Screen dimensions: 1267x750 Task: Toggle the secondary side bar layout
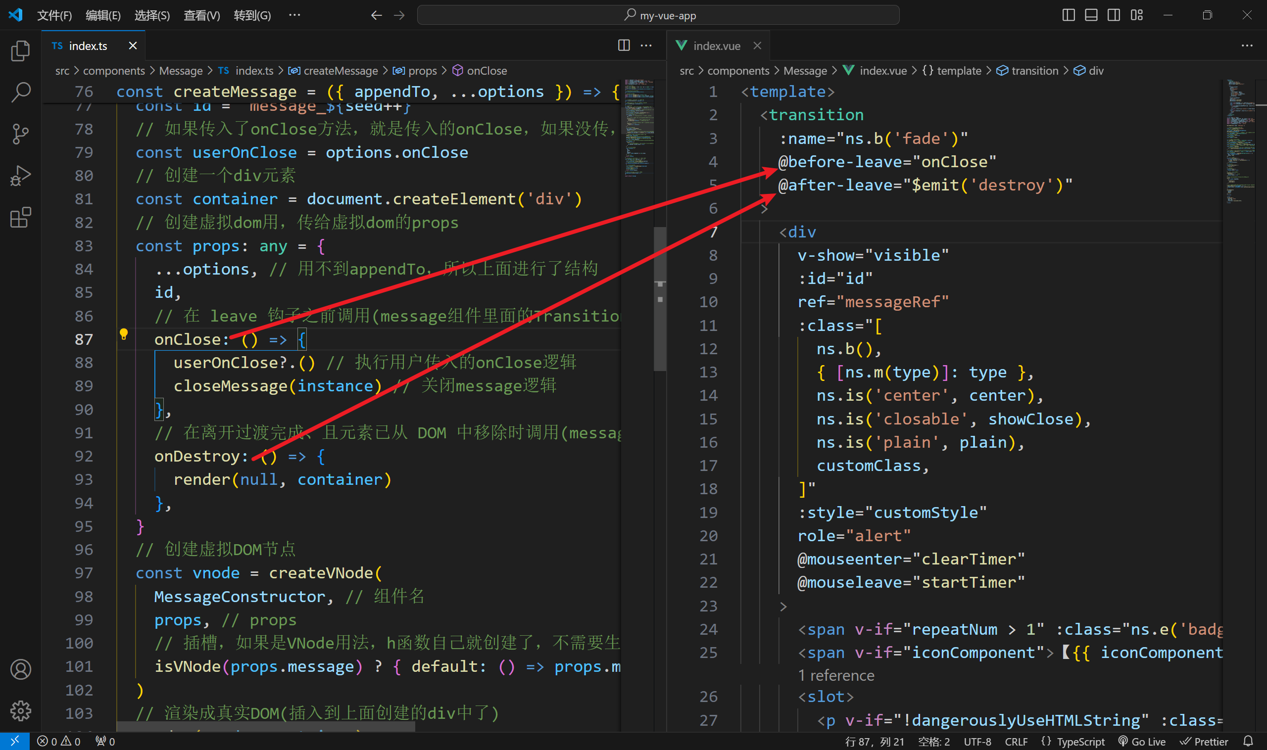tap(1114, 15)
